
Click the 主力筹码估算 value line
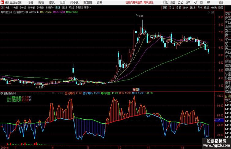click(x=19, y=97)
